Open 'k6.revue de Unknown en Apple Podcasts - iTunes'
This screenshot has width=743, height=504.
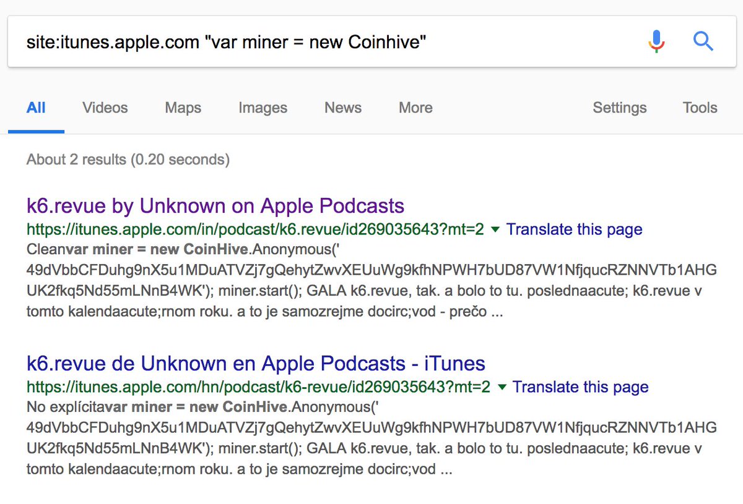click(x=256, y=363)
